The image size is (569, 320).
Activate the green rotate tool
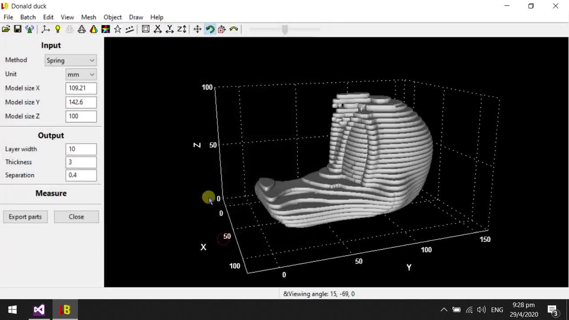[x=210, y=29]
